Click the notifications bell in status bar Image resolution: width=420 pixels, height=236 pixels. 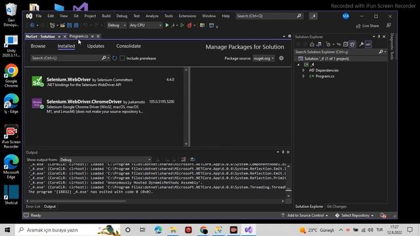383,216
